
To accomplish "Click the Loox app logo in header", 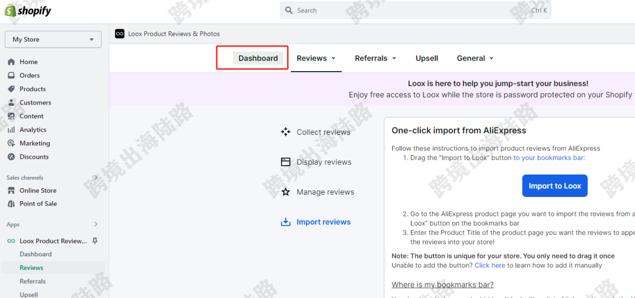I will pos(119,34).
